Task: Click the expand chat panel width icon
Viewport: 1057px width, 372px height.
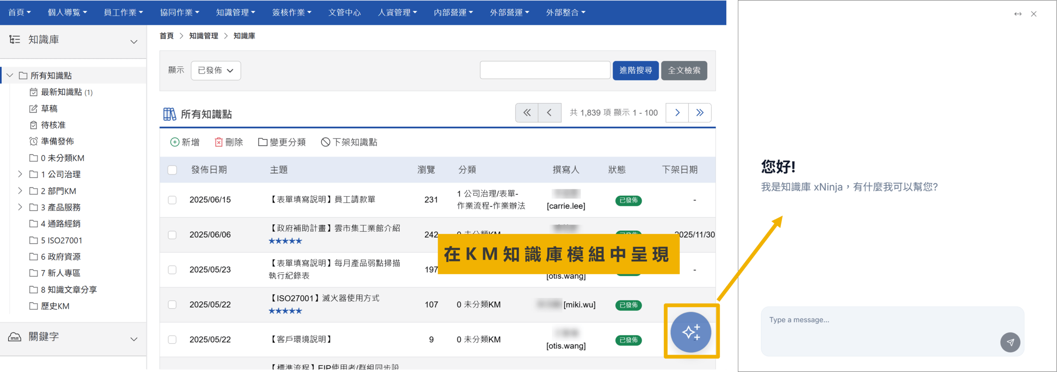Action: [1018, 14]
